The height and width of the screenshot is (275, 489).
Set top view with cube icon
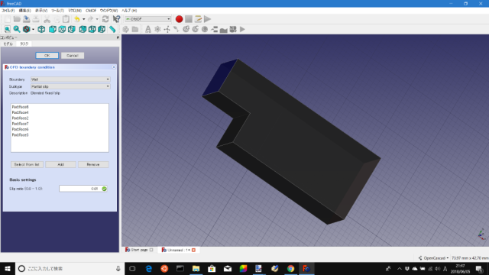click(x=62, y=29)
